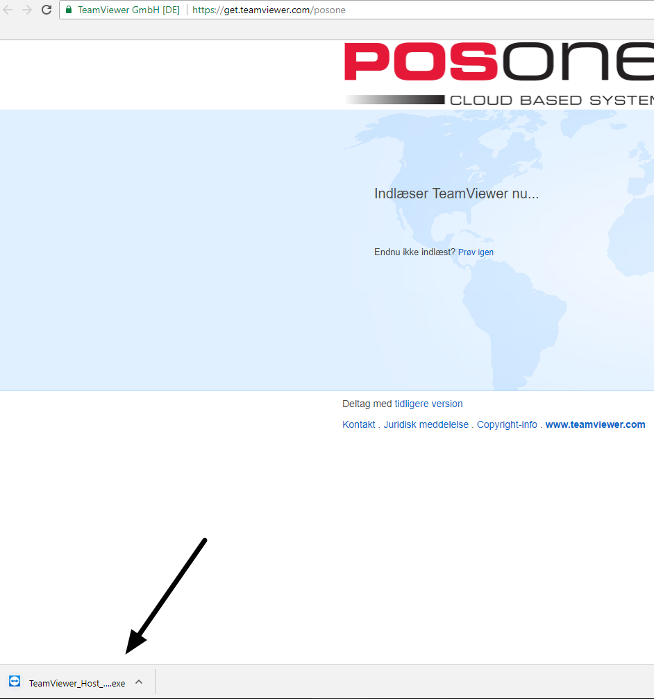Expand the chevron next to the downloaded file
The image size is (654, 699).
(139, 682)
